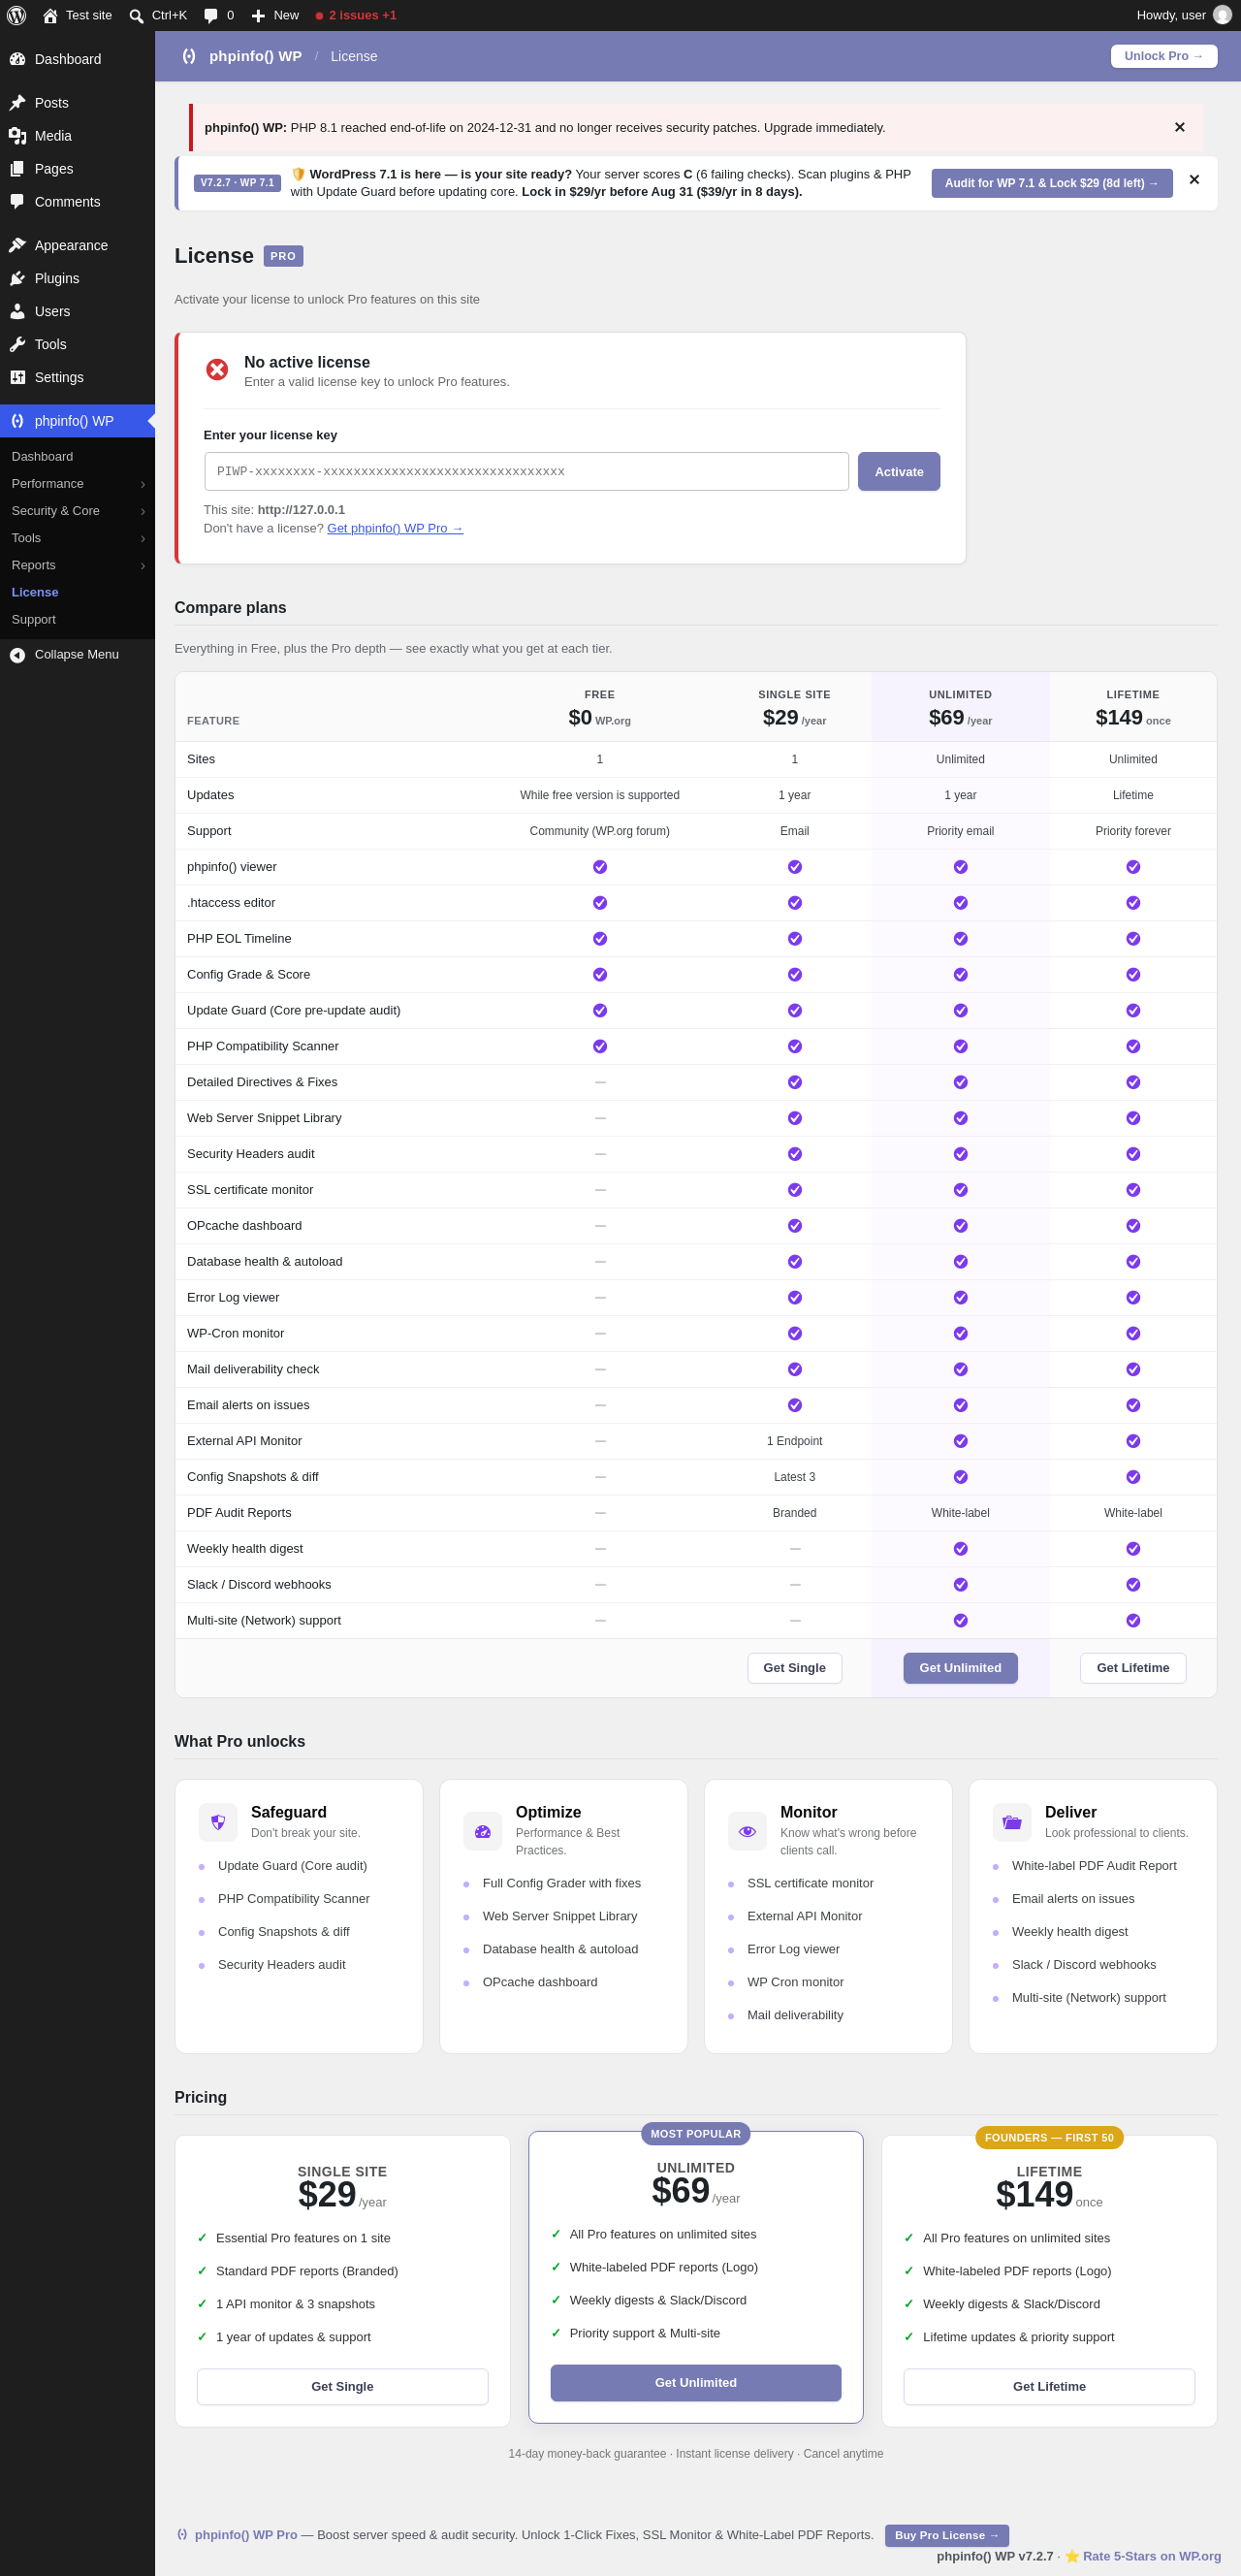Click the phpinfo() WP Pro footer link
The image size is (1241, 2576).
click(246, 2534)
